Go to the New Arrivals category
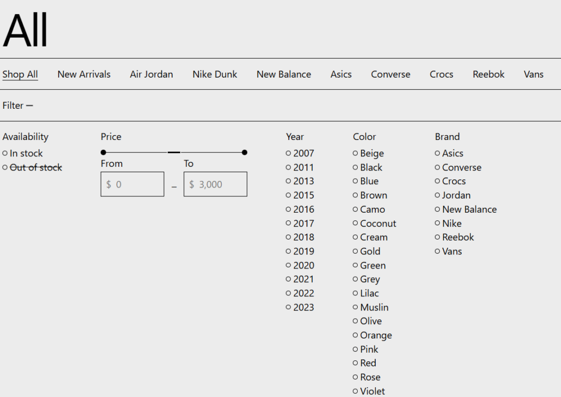This screenshot has width=561, height=397. (x=84, y=74)
